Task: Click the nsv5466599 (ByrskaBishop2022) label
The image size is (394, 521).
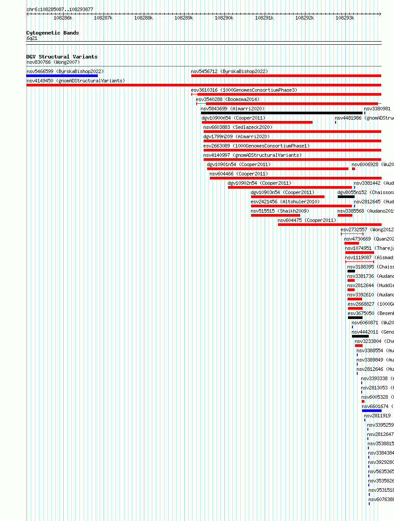Action: (65, 71)
